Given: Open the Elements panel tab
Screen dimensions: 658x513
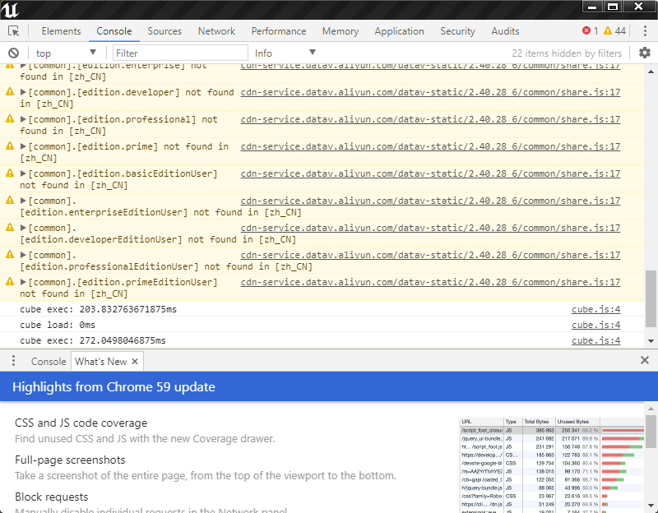Looking at the screenshot, I should (x=61, y=30).
